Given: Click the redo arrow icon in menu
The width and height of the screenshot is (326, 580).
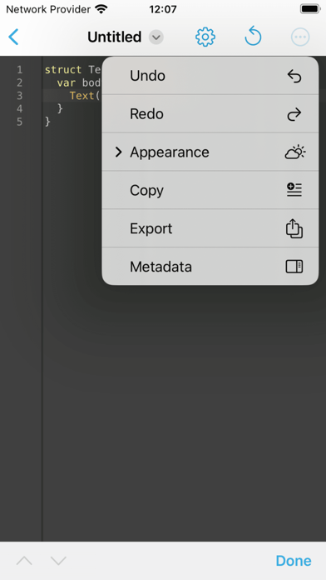Looking at the screenshot, I should (x=294, y=114).
